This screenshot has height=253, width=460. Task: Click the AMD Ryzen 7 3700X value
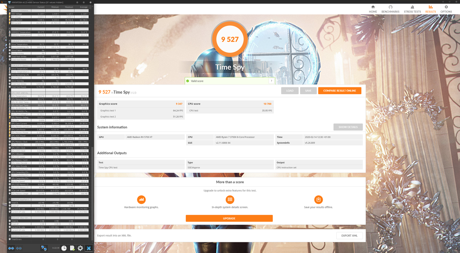tap(235, 137)
